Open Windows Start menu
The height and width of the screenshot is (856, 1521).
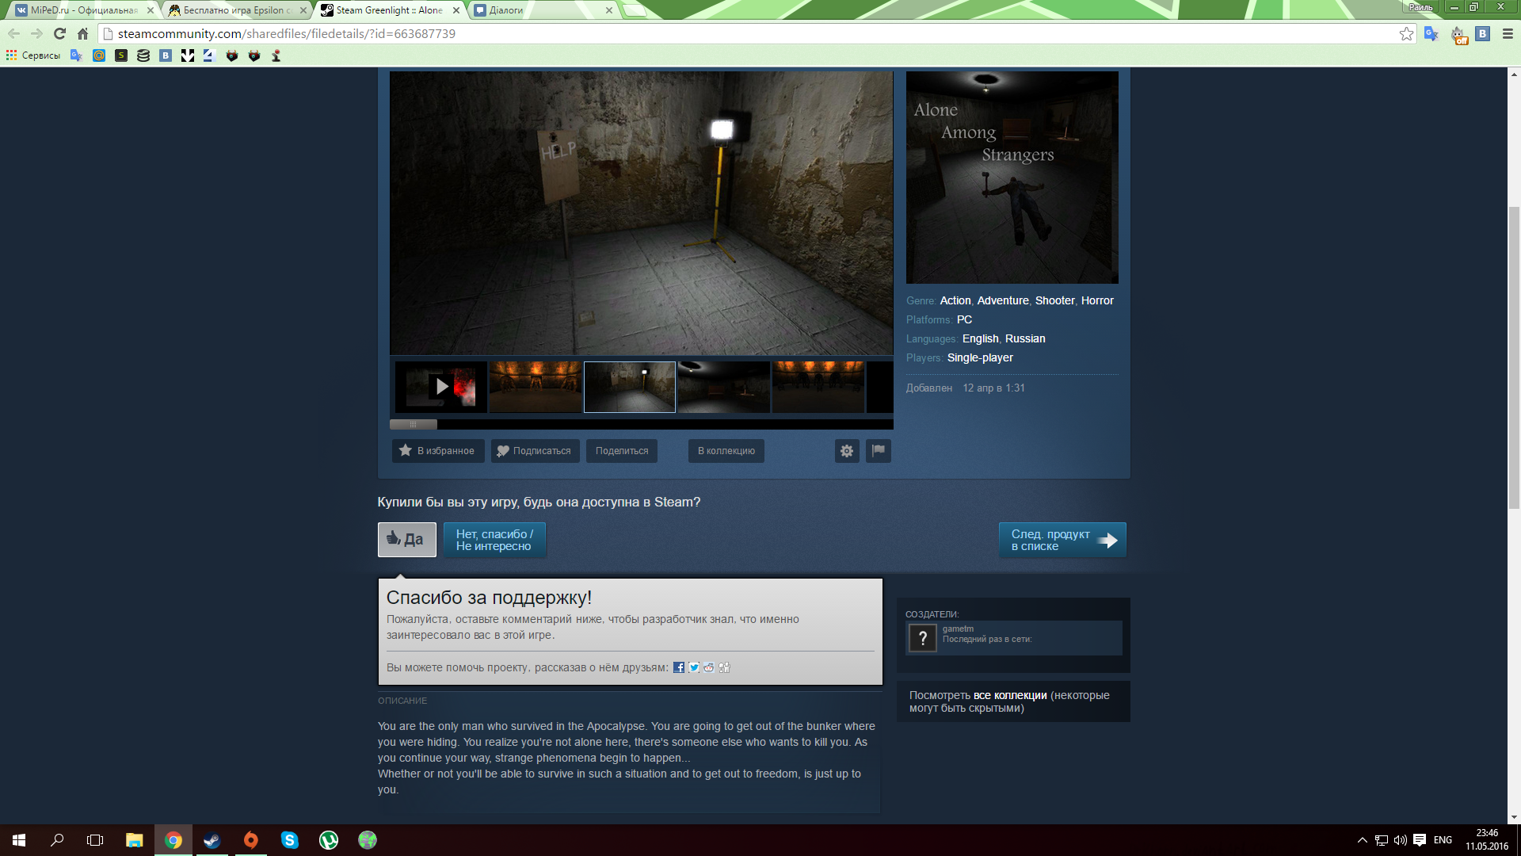click(x=19, y=840)
